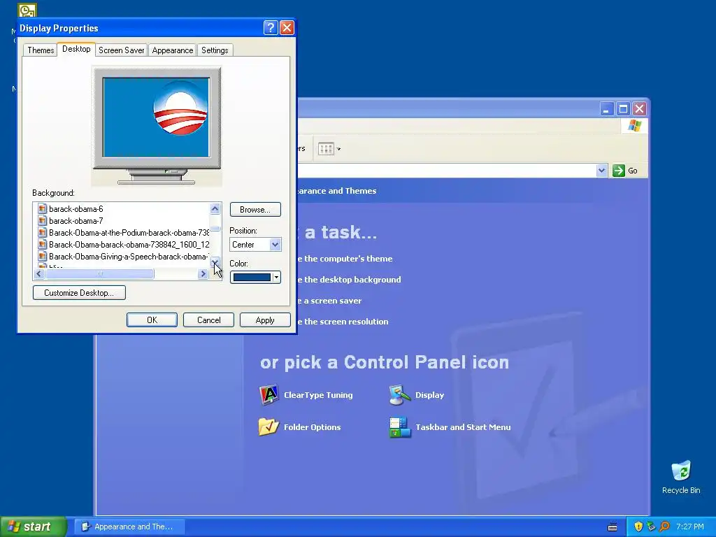Click the dark blue Color swatch
Screen dimensions: 716x537
[252, 277]
